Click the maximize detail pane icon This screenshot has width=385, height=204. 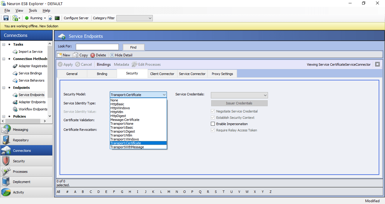[377, 64]
